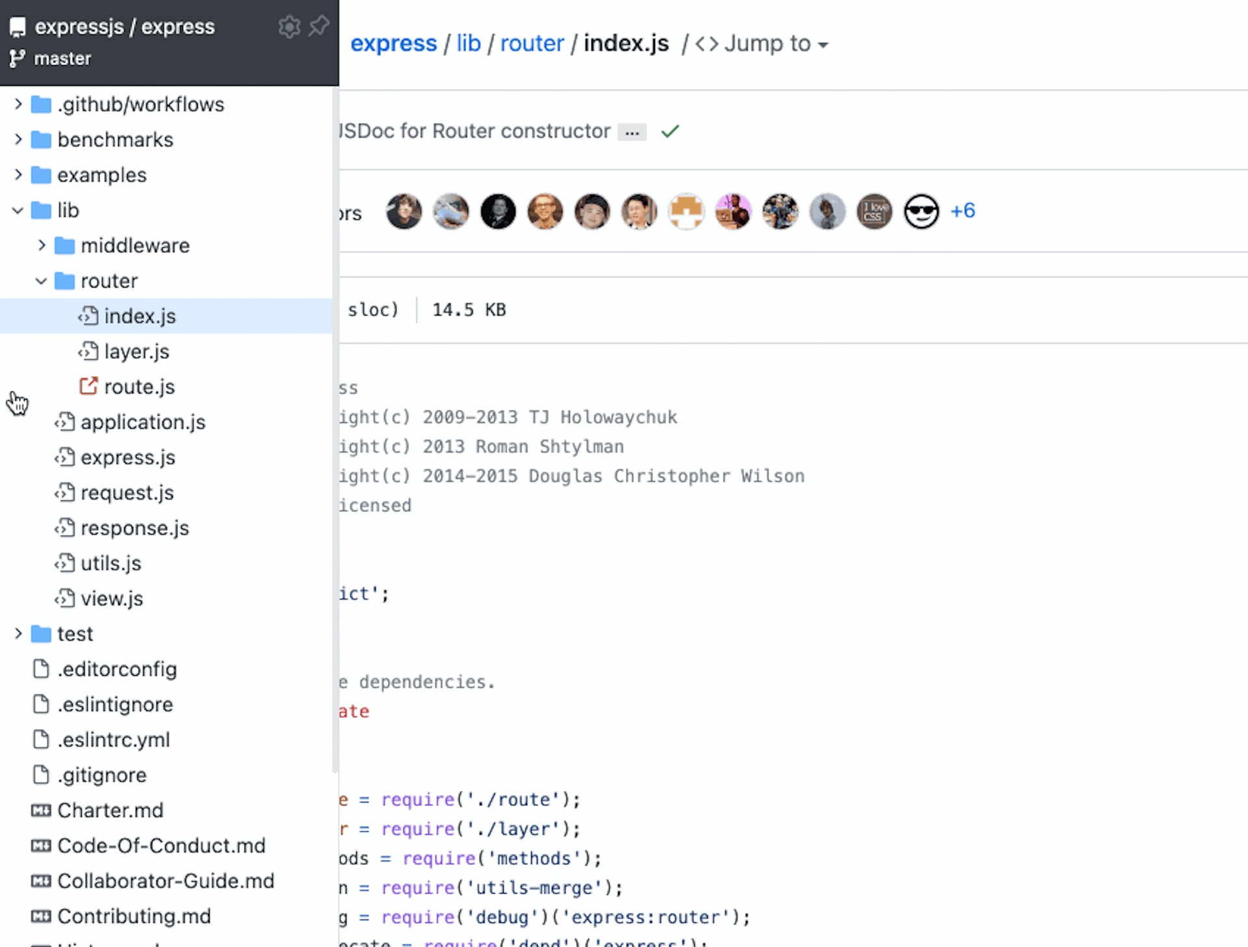Click the settings gear icon
Image resolution: width=1248 pixels, height=947 pixels.
click(x=289, y=26)
